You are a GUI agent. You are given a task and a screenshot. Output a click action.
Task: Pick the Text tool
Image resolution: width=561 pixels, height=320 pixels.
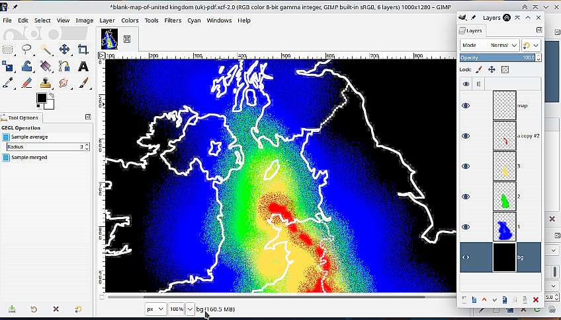[x=83, y=67]
